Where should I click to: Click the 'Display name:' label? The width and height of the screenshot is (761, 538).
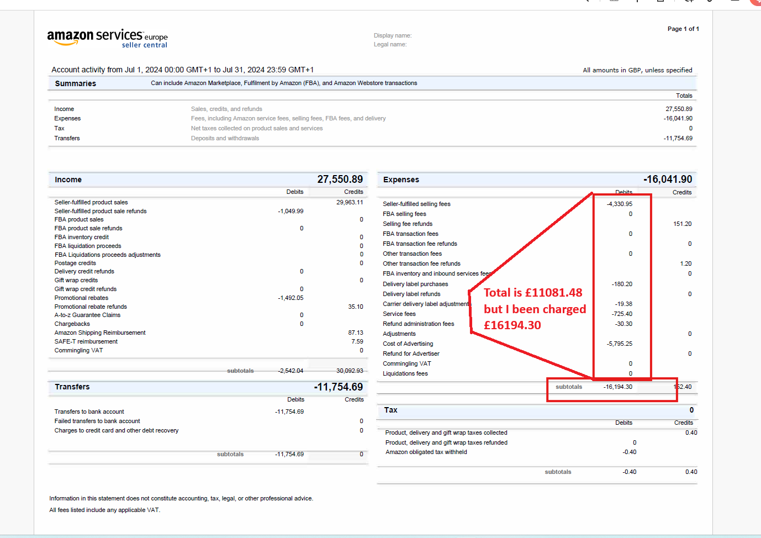pos(393,35)
